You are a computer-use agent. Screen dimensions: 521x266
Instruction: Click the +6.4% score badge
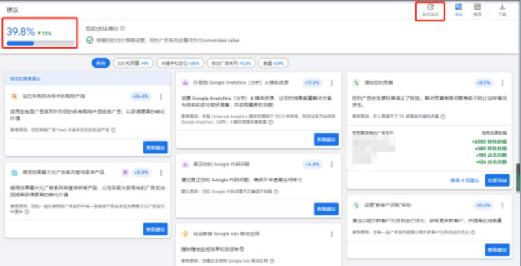point(313,164)
